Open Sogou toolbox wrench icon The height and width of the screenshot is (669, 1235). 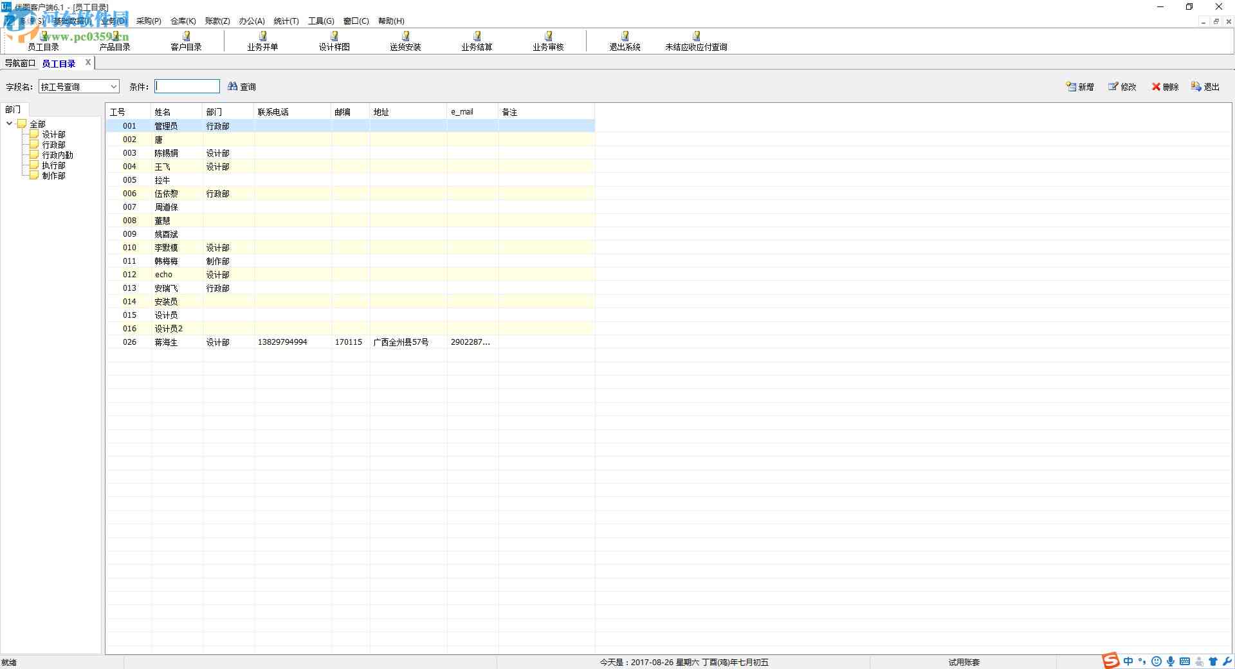1227,661
